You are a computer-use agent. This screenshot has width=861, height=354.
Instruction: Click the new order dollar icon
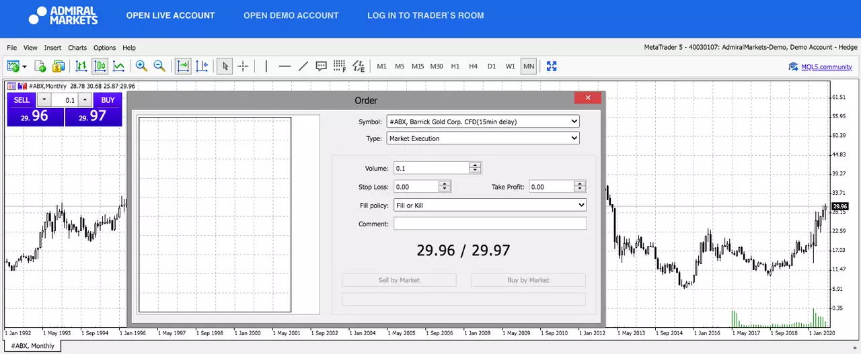[x=58, y=66]
